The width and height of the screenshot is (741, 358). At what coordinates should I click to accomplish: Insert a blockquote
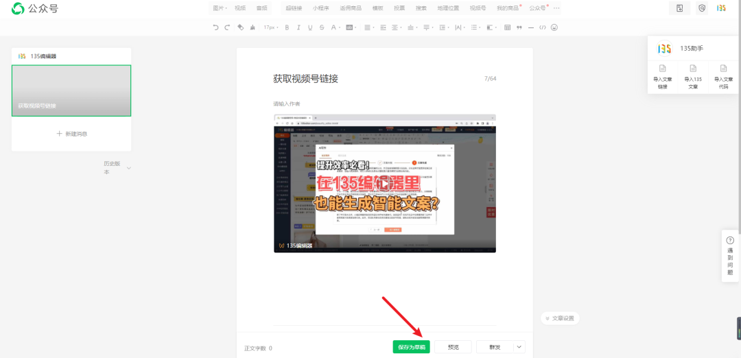(519, 27)
